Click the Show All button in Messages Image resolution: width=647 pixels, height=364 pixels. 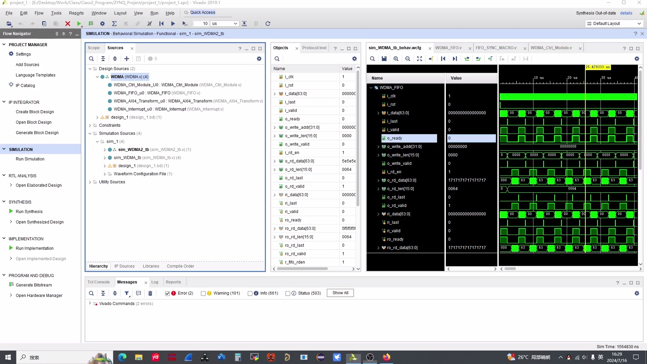tap(340, 293)
